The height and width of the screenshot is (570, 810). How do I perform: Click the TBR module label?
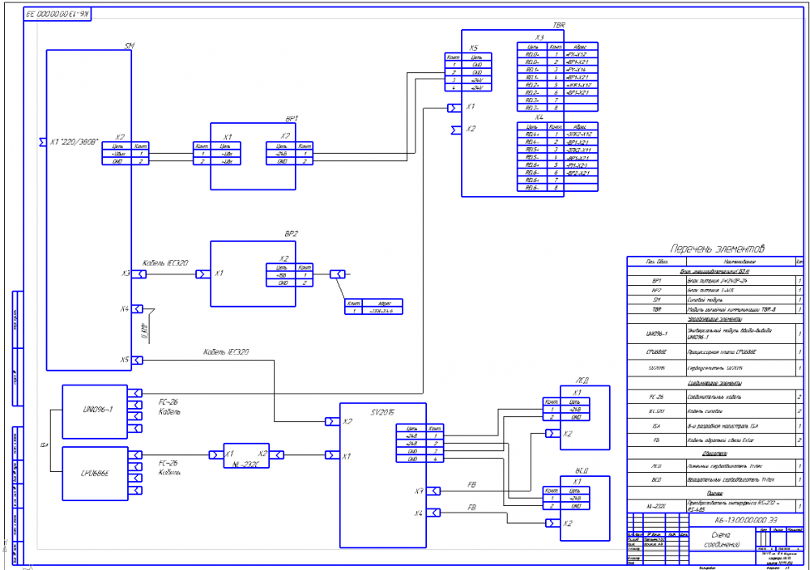[559, 25]
